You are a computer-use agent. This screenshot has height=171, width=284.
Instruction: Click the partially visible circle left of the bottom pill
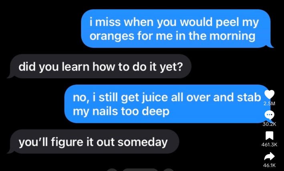click(112, 170)
